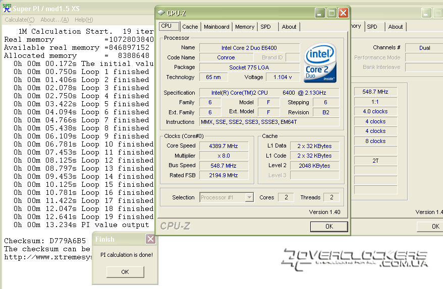Close the Finish dialog with the X
The width and height of the screenshot is (443, 289).
150,239
